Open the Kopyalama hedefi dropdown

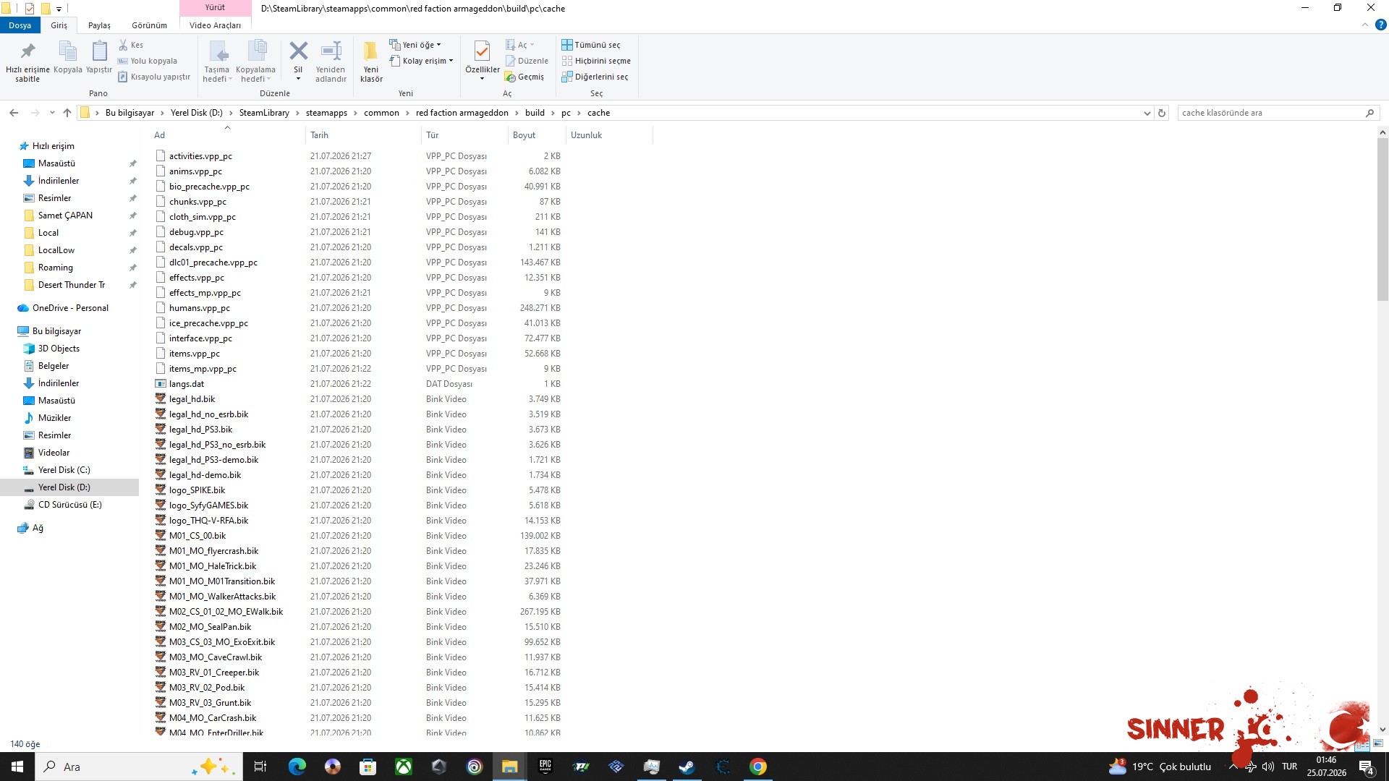255,61
